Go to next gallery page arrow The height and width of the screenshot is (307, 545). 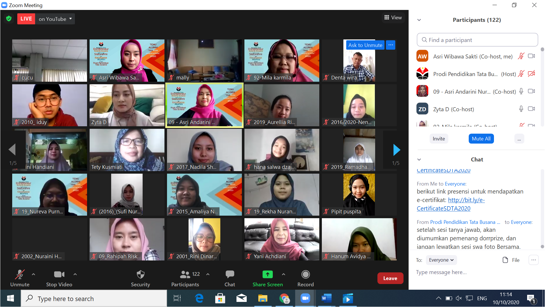coord(396,150)
